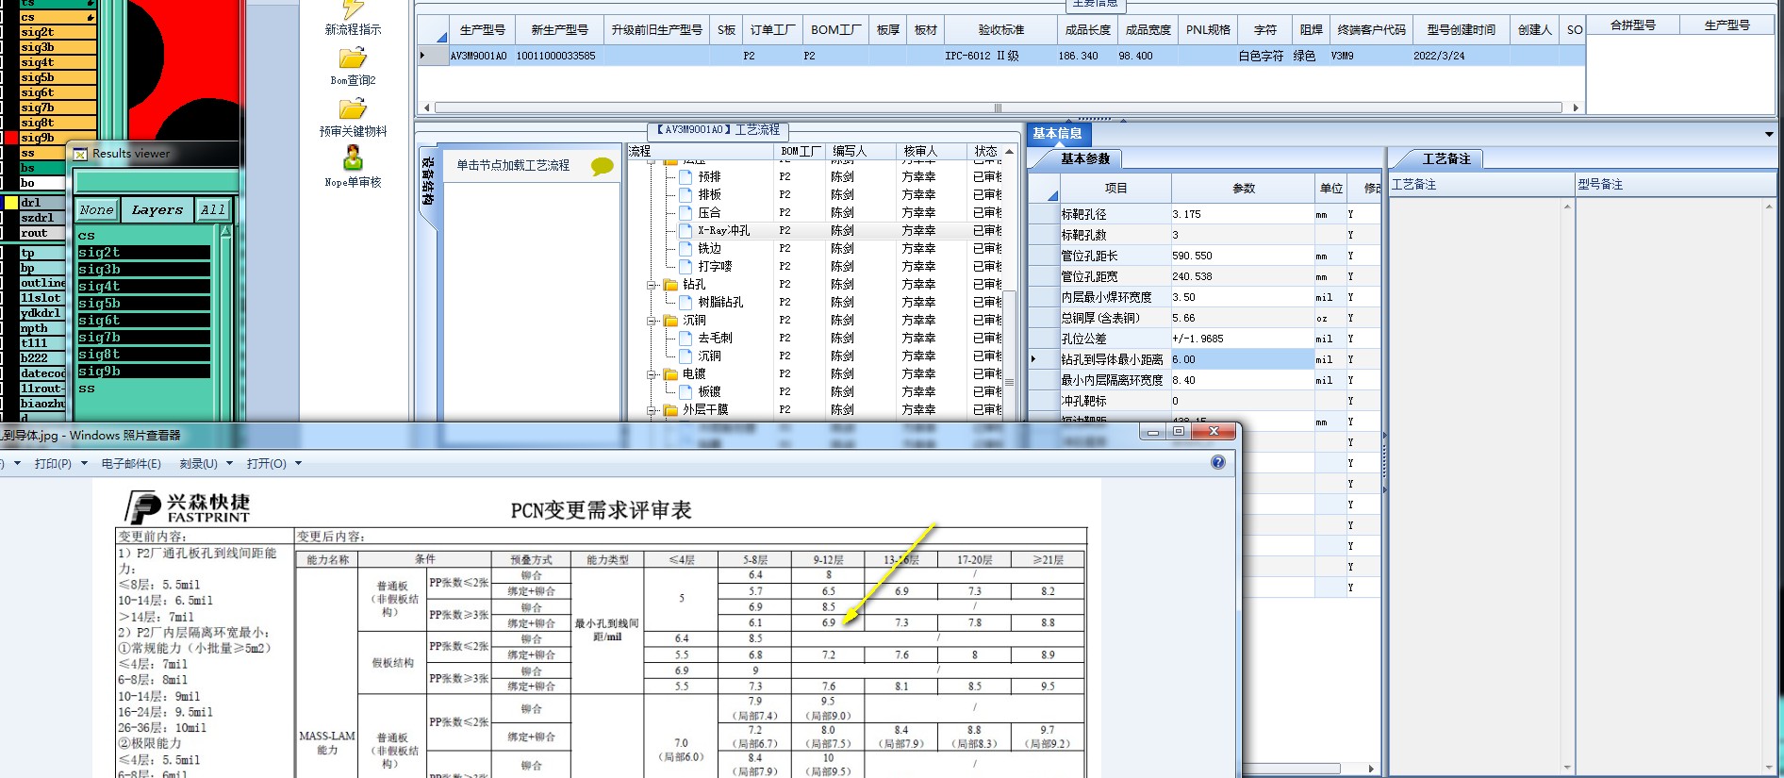
Task: Click All button in Results viewer
Action: tap(213, 210)
